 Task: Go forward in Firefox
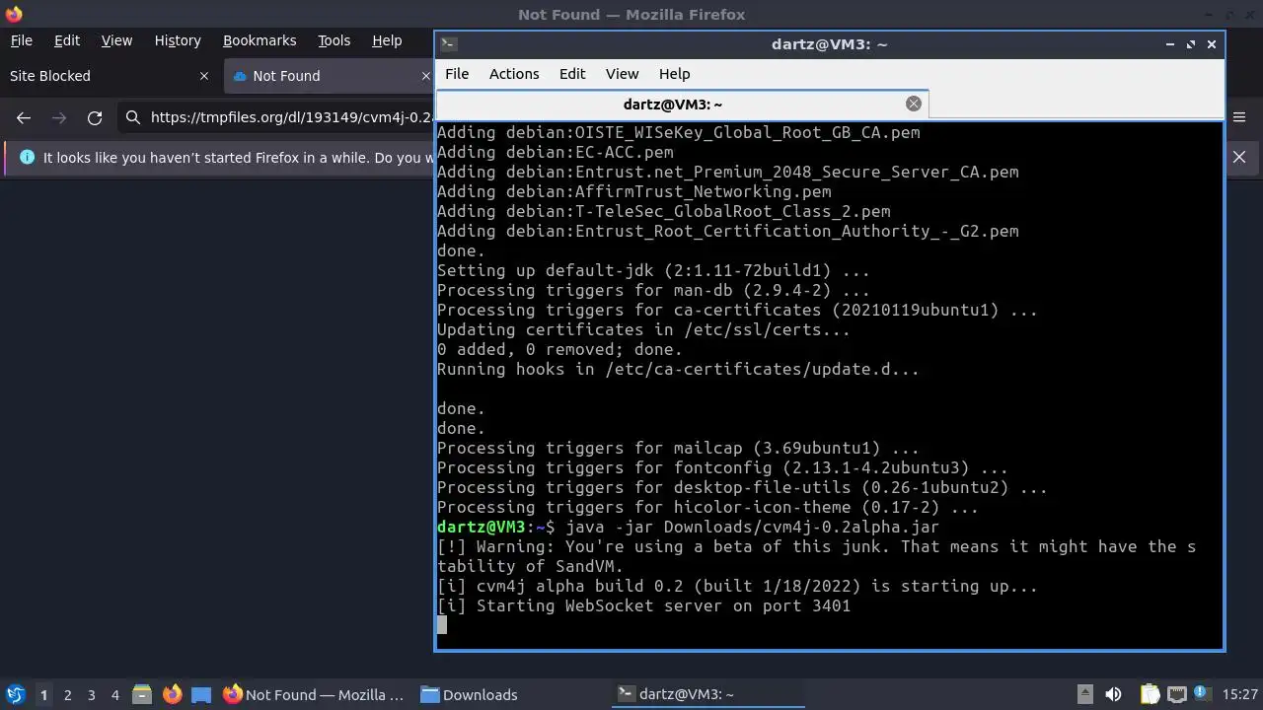pyautogui.click(x=59, y=117)
